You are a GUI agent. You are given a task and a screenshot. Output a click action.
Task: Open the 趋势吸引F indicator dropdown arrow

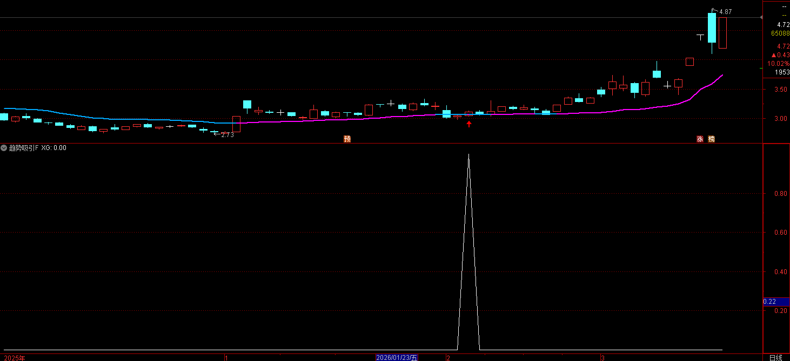pos(4,147)
